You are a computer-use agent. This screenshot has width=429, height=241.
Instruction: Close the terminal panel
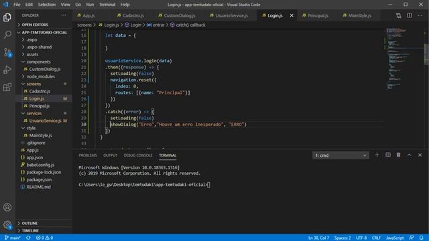pos(420,155)
